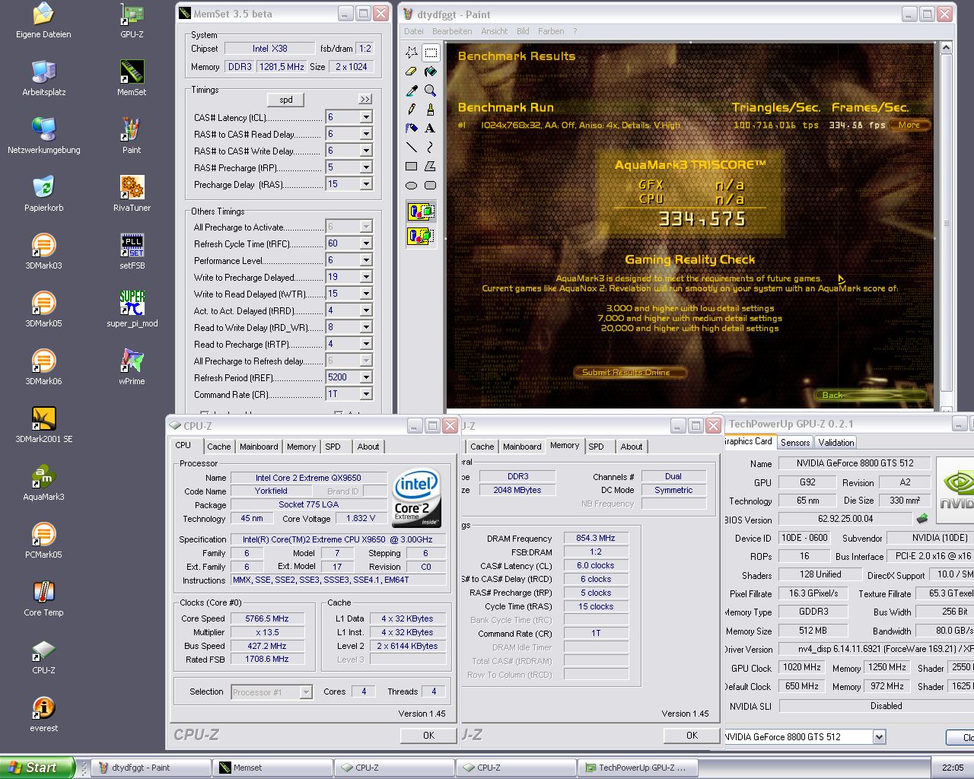Select the Airbrush spray tool

pyautogui.click(x=412, y=129)
